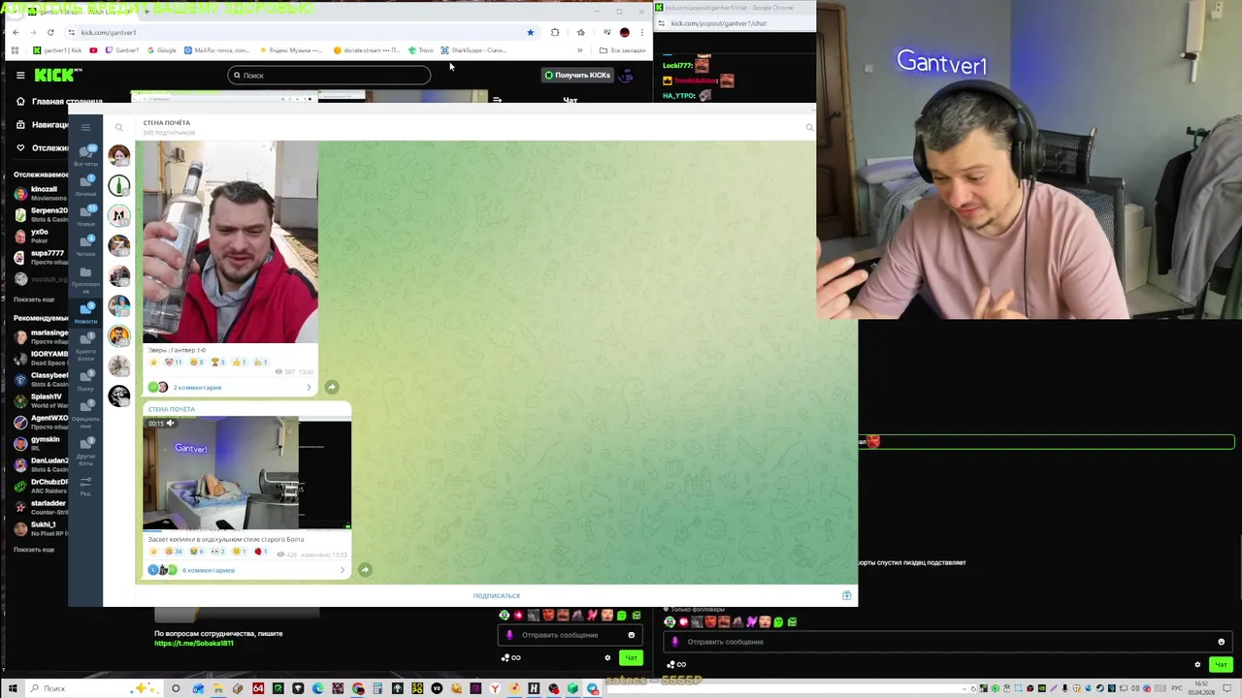Share the bedroom video post
The width and height of the screenshot is (1242, 698).
click(365, 570)
